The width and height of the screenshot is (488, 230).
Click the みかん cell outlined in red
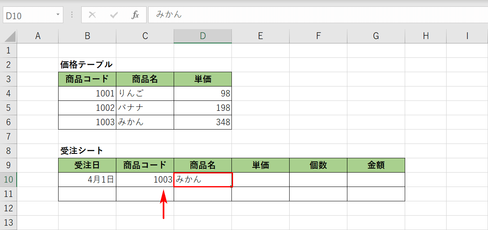(202, 179)
